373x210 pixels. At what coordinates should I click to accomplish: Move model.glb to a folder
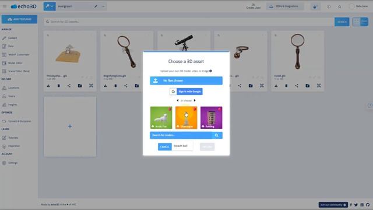(308, 86)
